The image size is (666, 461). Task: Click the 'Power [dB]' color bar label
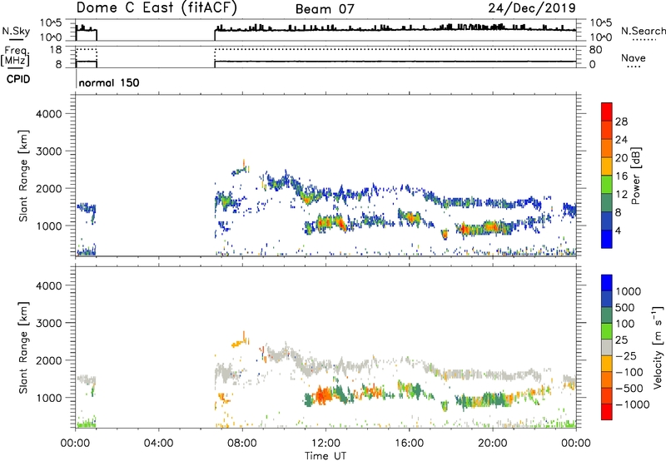635,176
